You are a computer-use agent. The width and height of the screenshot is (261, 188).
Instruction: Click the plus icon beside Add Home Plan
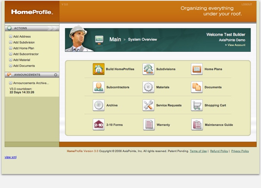pyautogui.click(x=11, y=48)
